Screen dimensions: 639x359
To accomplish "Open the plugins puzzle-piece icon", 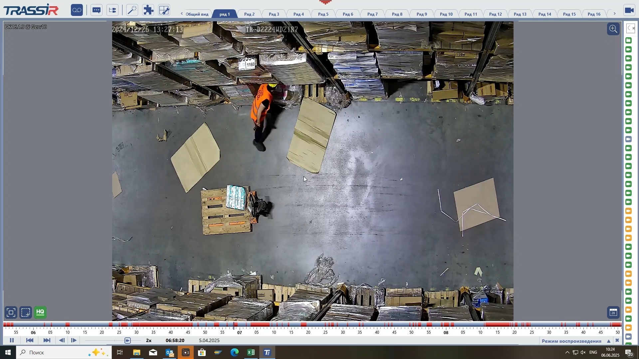I will click(148, 10).
